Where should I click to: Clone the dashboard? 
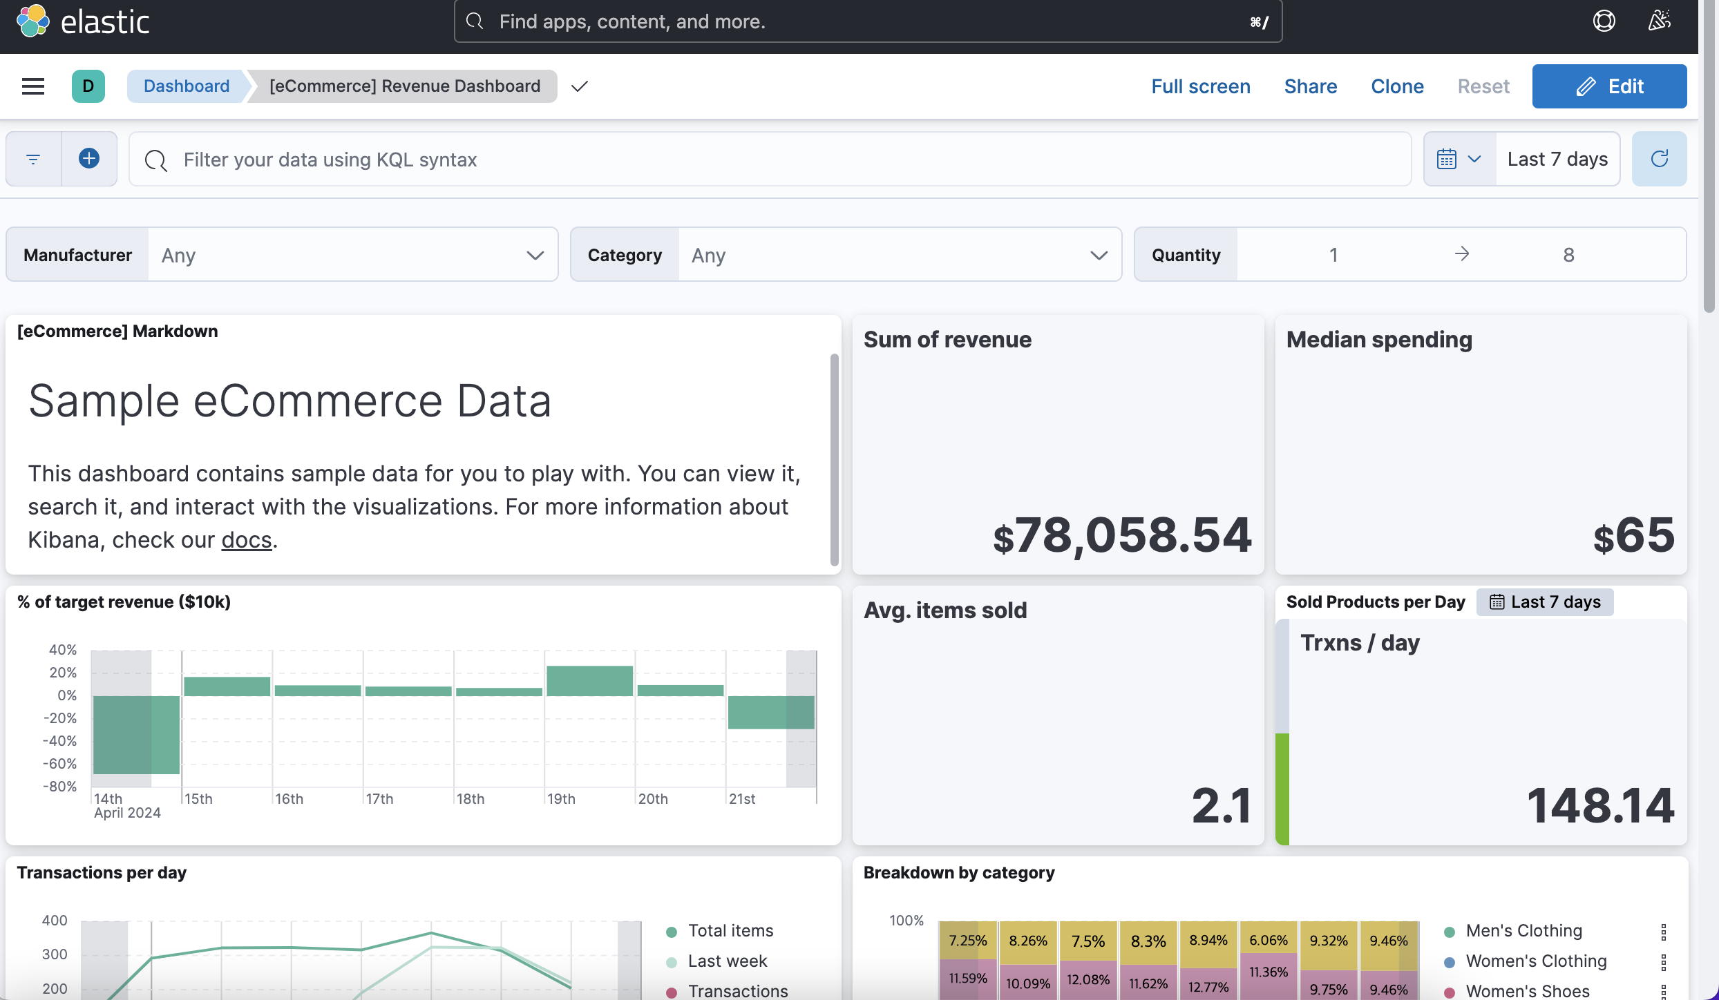click(x=1397, y=86)
